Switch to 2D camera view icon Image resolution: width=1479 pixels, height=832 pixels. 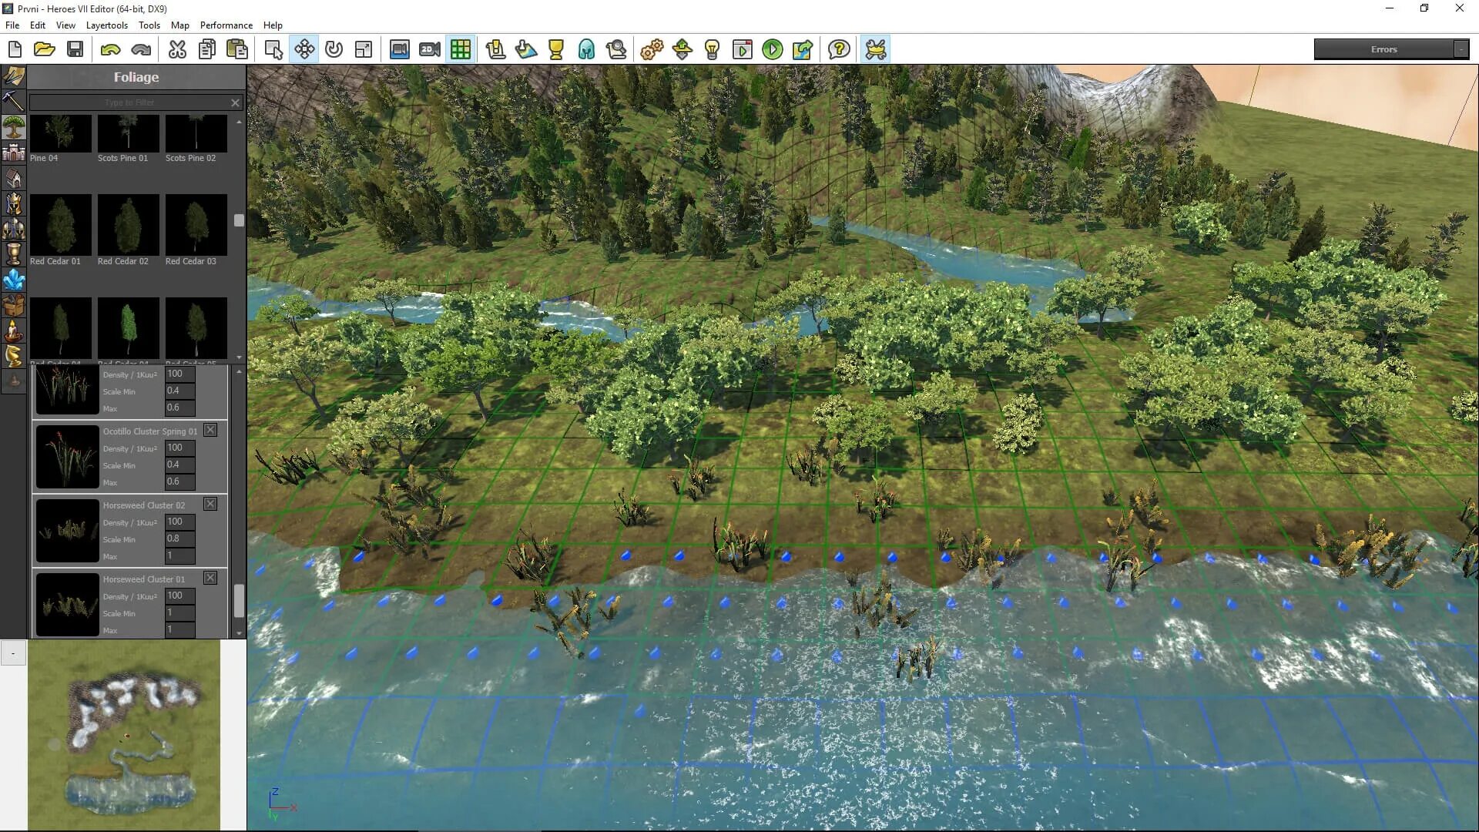point(430,49)
